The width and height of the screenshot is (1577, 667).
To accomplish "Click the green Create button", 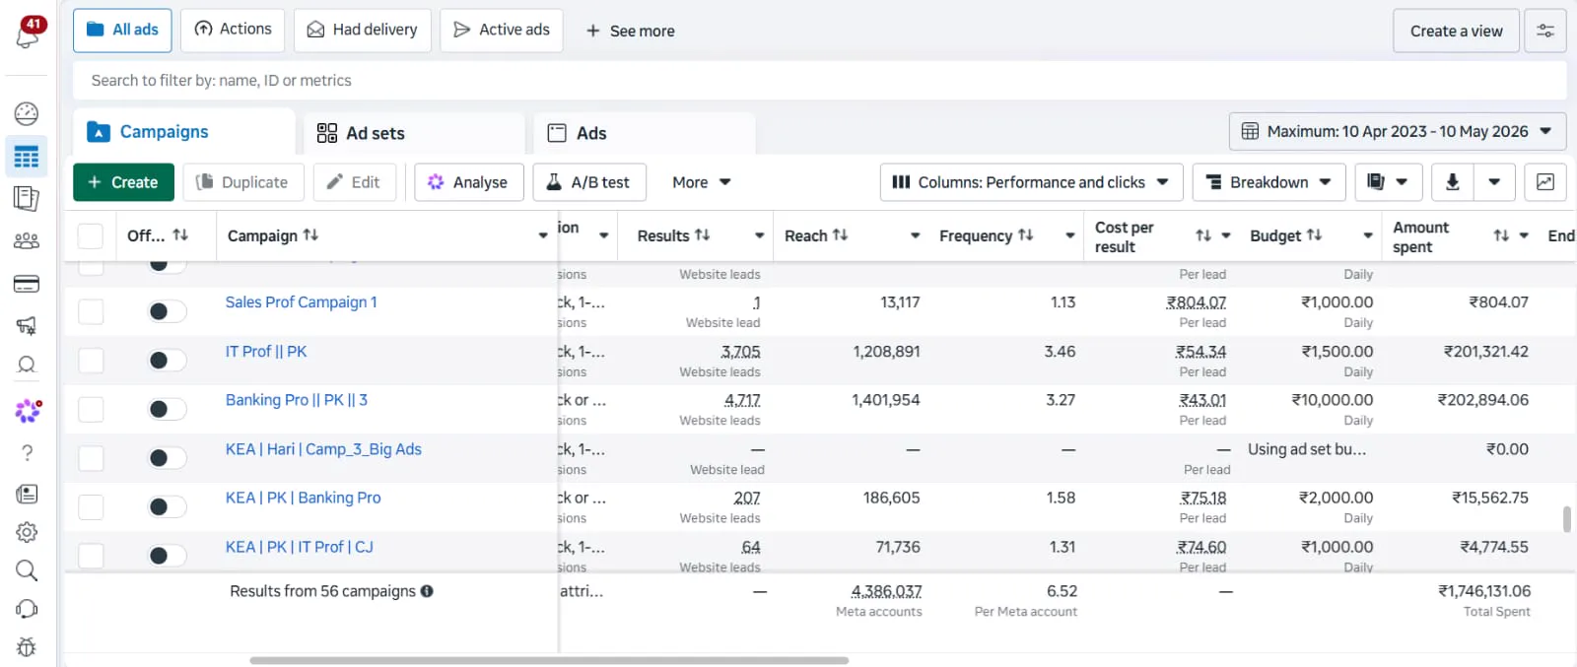I will [x=123, y=182].
